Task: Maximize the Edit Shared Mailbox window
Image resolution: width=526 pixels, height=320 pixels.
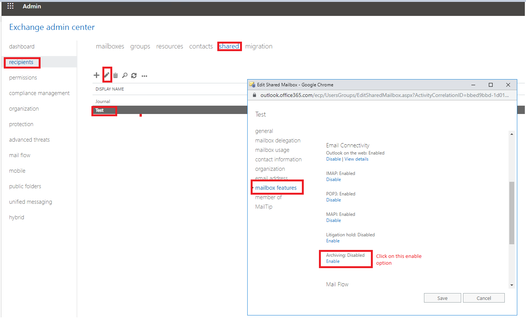Action: (x=491, y=85)
